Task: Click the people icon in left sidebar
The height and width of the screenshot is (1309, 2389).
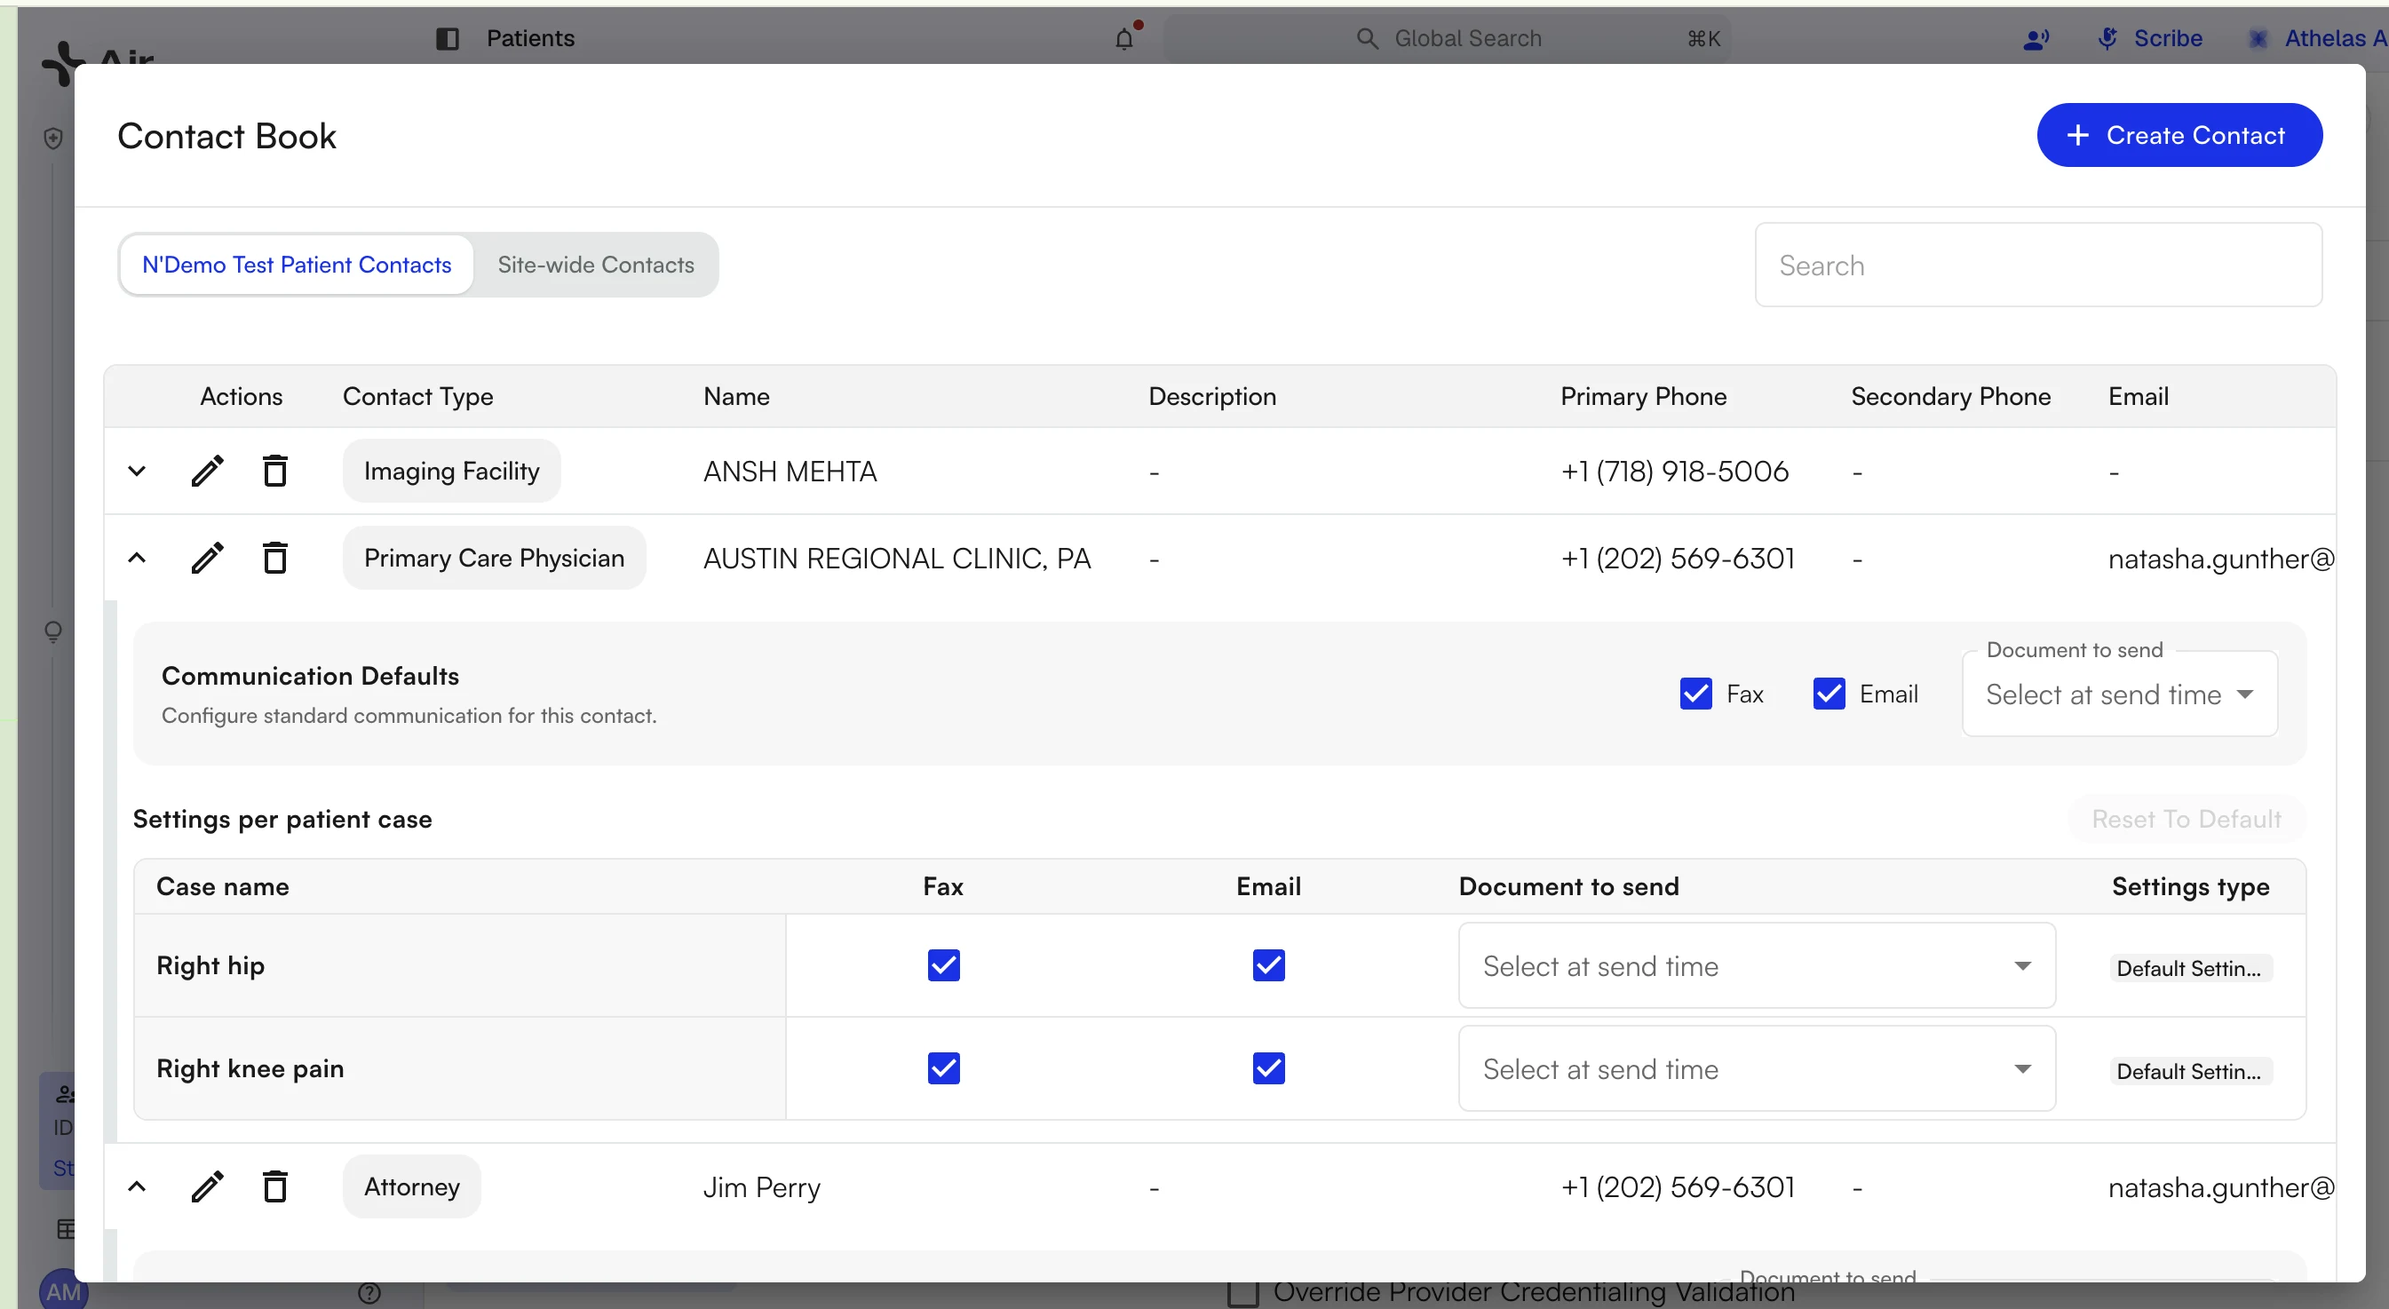Action: [65, 1094]
